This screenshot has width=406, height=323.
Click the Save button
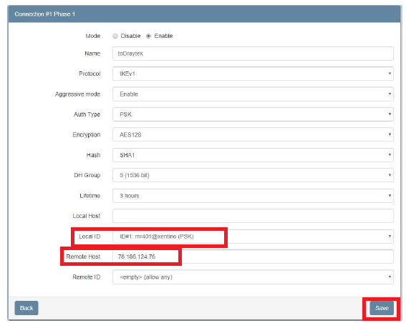pyautogui.click(x=382, y=308)
